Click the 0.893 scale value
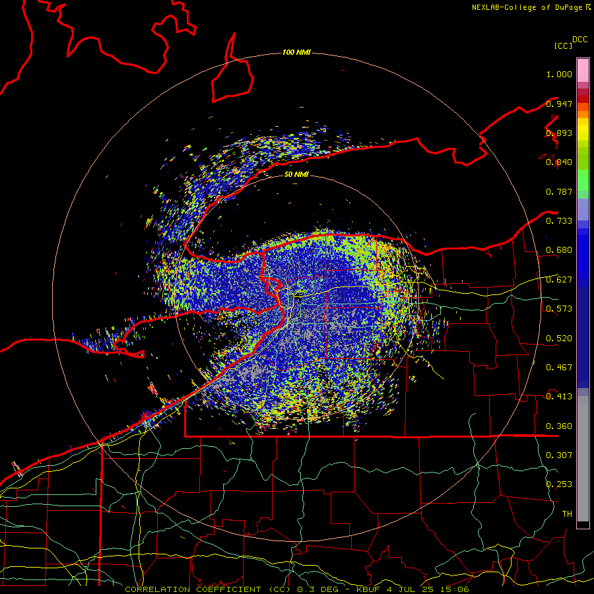594x594 pixels. click(x=559, y=133)
